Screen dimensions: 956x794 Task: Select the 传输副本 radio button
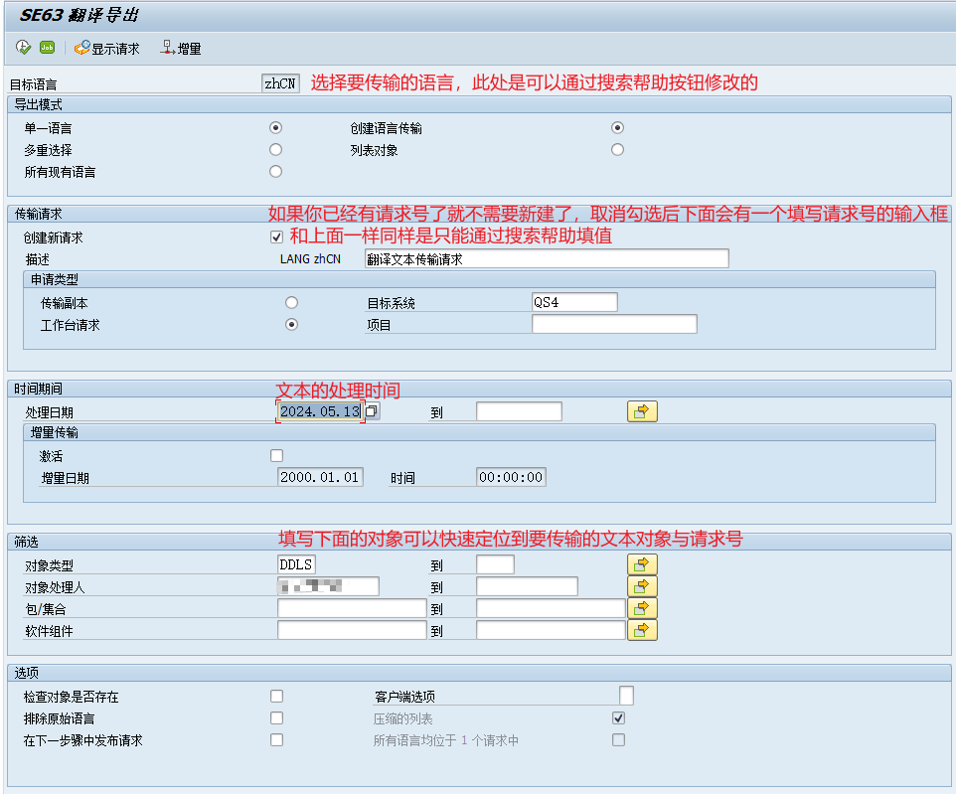[x=292, y=302]
